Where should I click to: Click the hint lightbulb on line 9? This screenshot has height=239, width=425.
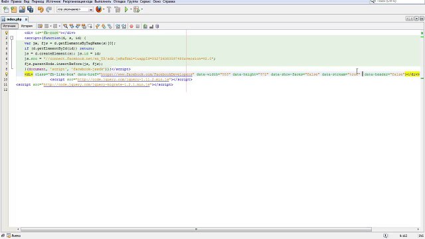click(7, 74)
